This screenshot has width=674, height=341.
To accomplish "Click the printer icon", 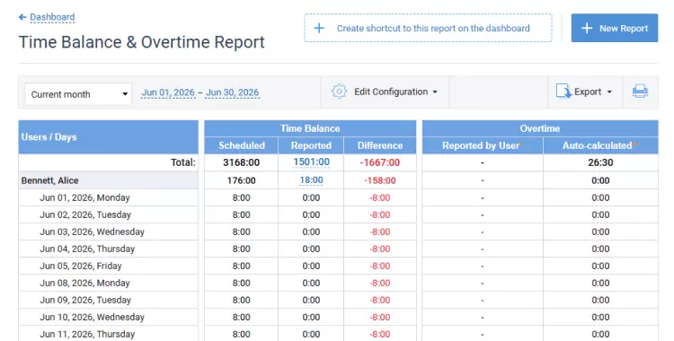I will coord(640,92).
